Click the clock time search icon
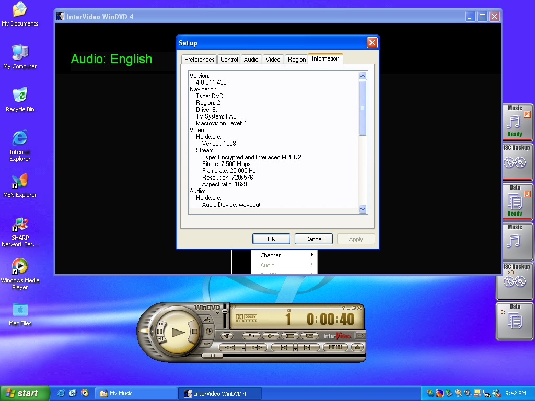This screenshot has height=401, width=535. (x=209, y=331)
